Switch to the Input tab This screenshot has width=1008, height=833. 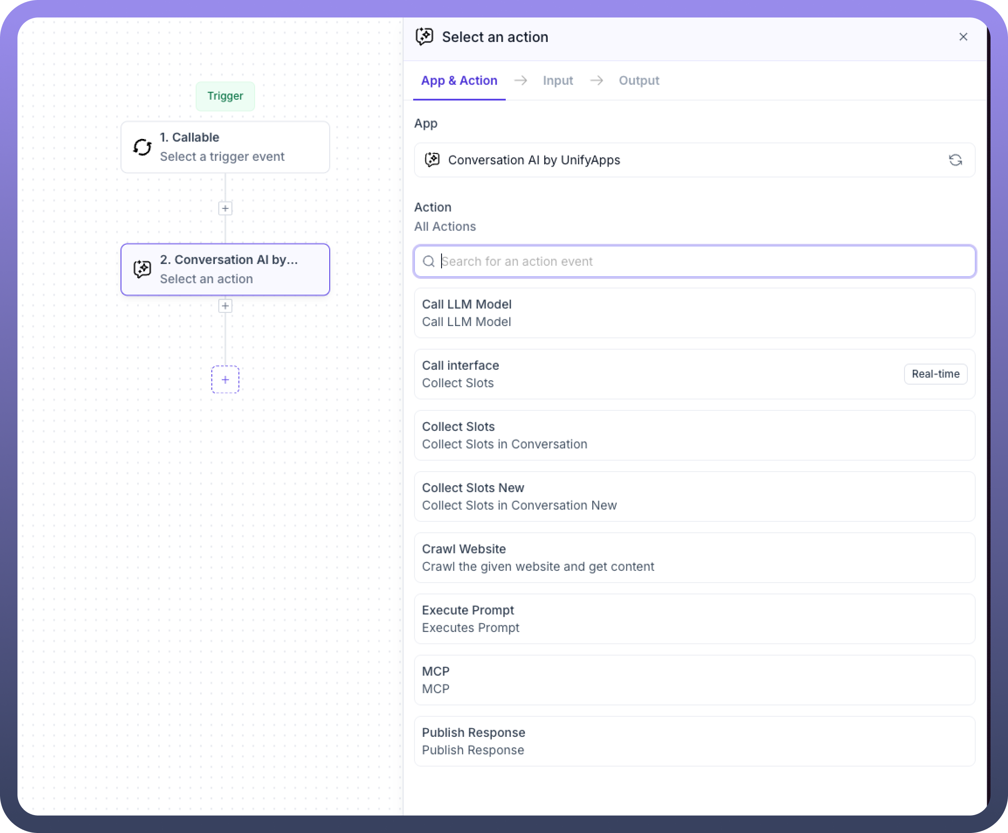(557, 80)
